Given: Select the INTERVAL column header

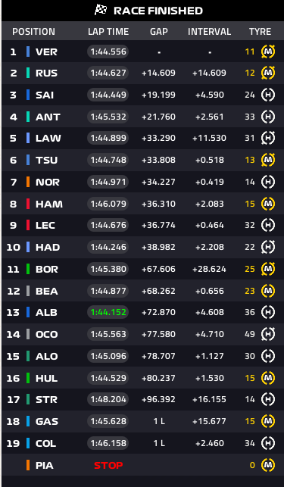Looking at the screenshot, I should (x=210, y=32).
